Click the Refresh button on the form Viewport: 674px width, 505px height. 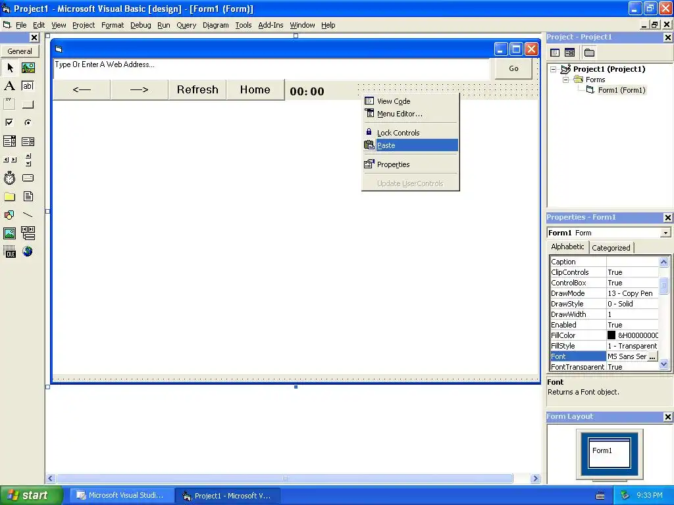197,89
